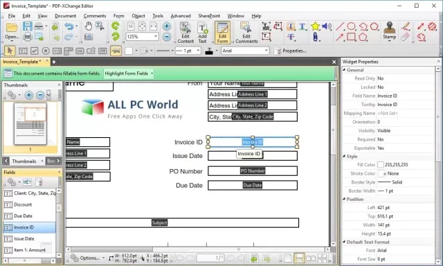
Task: Click the white fill color swatch in toolbar
Action: click(129, 51)
